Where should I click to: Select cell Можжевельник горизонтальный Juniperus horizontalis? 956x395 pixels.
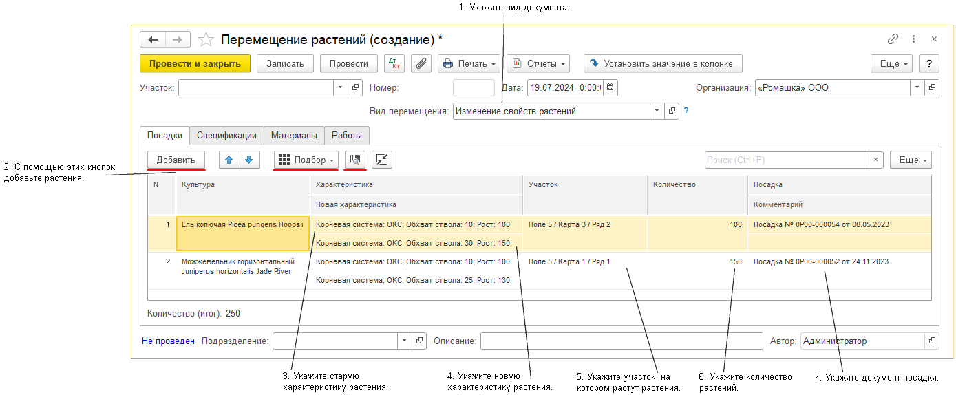243,270
